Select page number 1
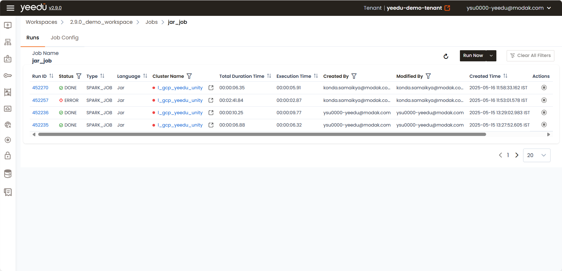The width and height of the screenshot is (562, 271). tap(508, 155)
